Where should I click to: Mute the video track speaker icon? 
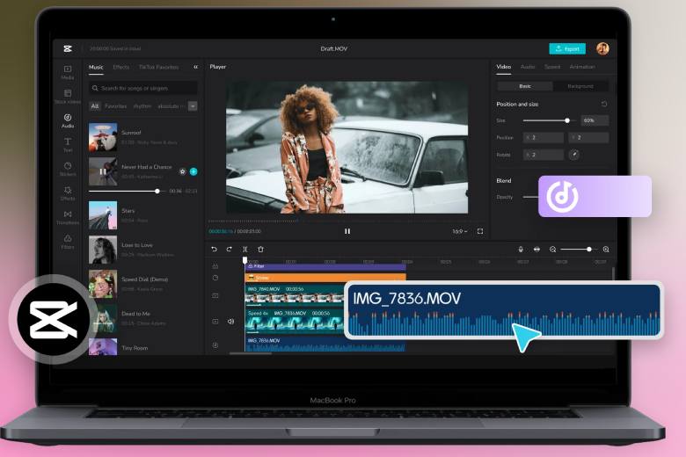[x=230, y=322]
